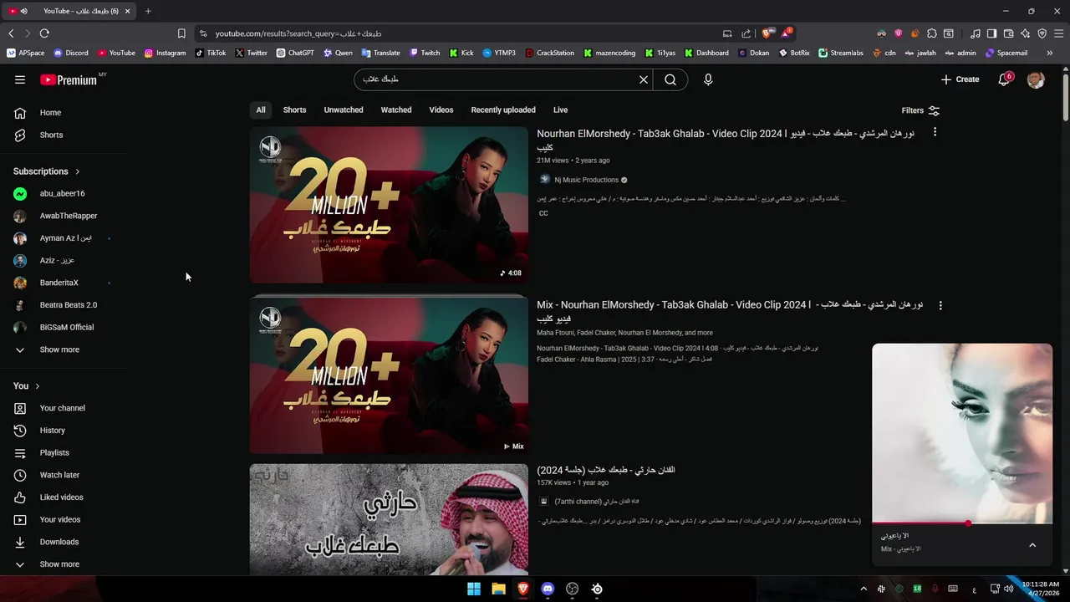Image resolution: width=1070 pixels, height=602 pixels.
Task: Open Downloads in the sidebar
Action: [x=59, y=542]
